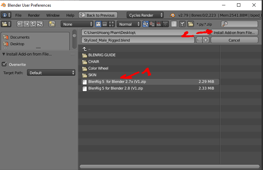
Task: Close the Blender User Preferences window
Action: [x=254, y=5]
